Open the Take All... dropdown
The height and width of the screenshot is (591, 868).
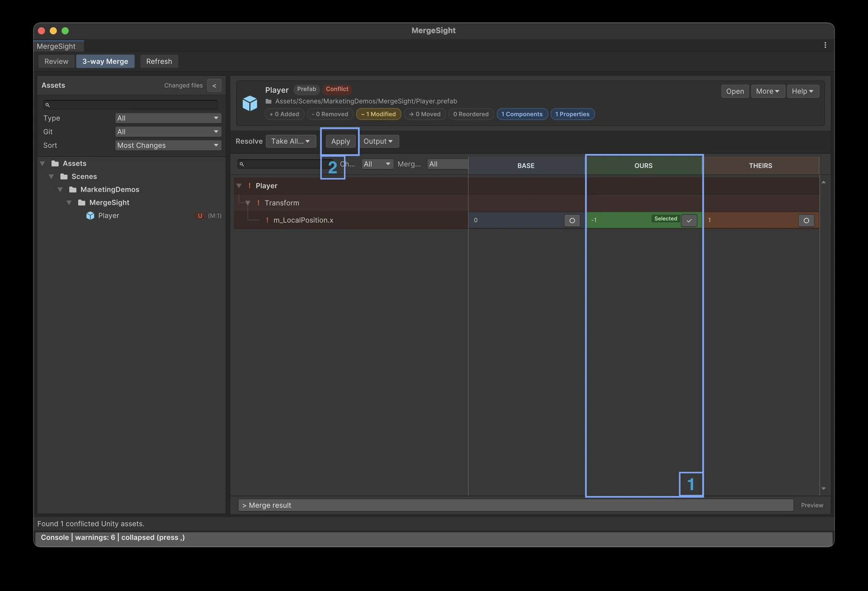(291, 141)
